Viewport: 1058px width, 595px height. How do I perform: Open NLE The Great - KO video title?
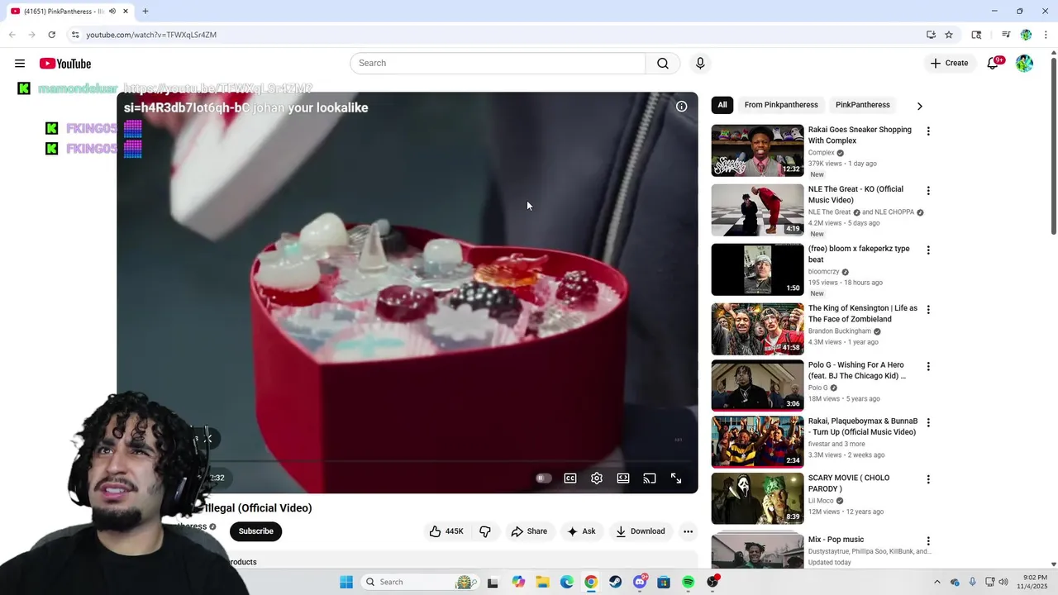point(855,194)
